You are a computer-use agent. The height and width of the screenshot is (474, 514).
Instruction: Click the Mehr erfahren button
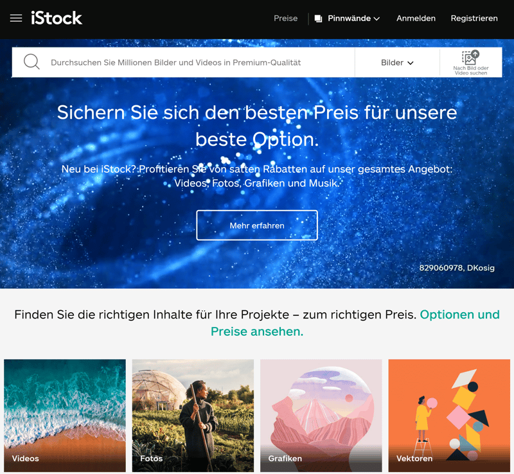click(x=257, y=225)
